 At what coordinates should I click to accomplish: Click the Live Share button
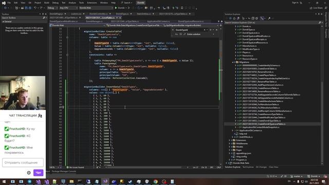pos(316,8)
